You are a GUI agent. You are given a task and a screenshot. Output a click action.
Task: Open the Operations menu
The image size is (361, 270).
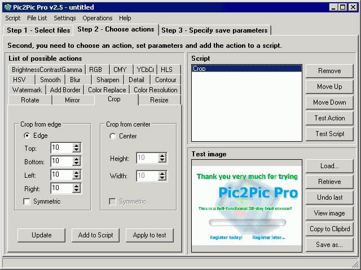97,18
